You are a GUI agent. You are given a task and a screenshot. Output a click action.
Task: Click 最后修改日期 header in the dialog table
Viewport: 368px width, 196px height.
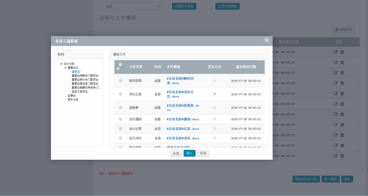pyautogui.click(x=246, y=67)
